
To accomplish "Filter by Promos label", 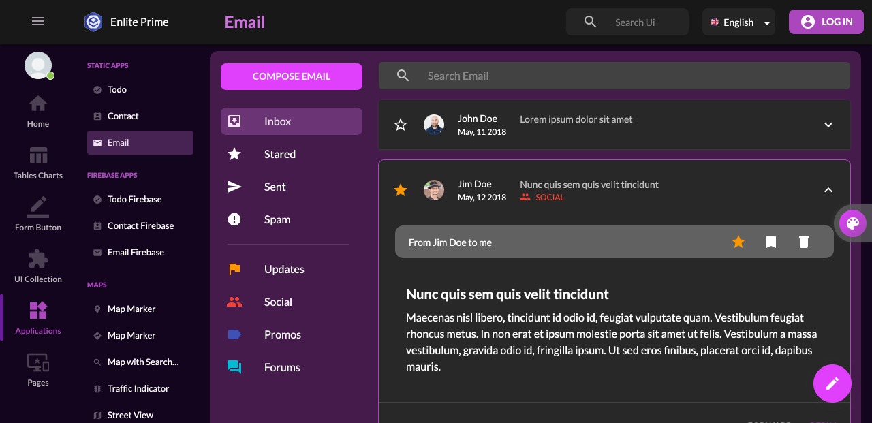I will pyautogui.click(x=292, y=334).
